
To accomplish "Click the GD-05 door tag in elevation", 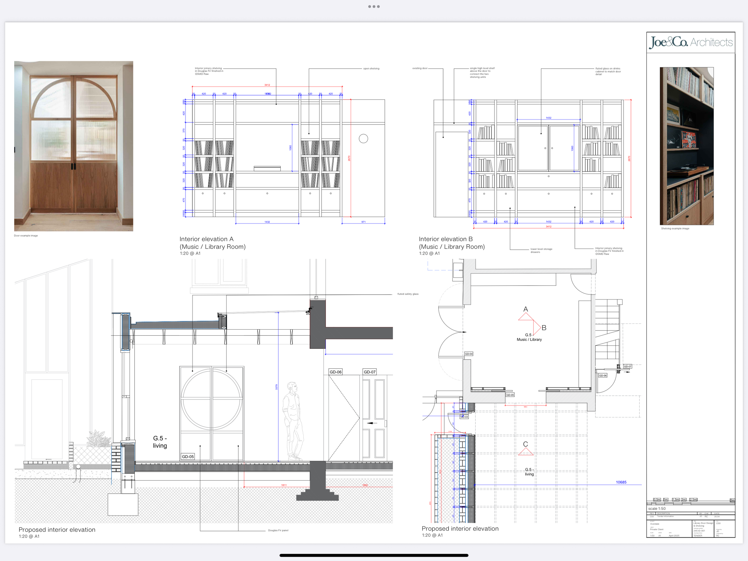I will pos(188,457).
